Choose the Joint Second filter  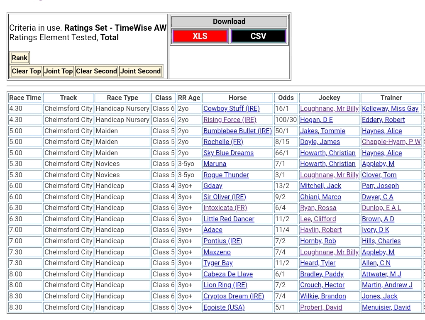(x=140, y=71)
